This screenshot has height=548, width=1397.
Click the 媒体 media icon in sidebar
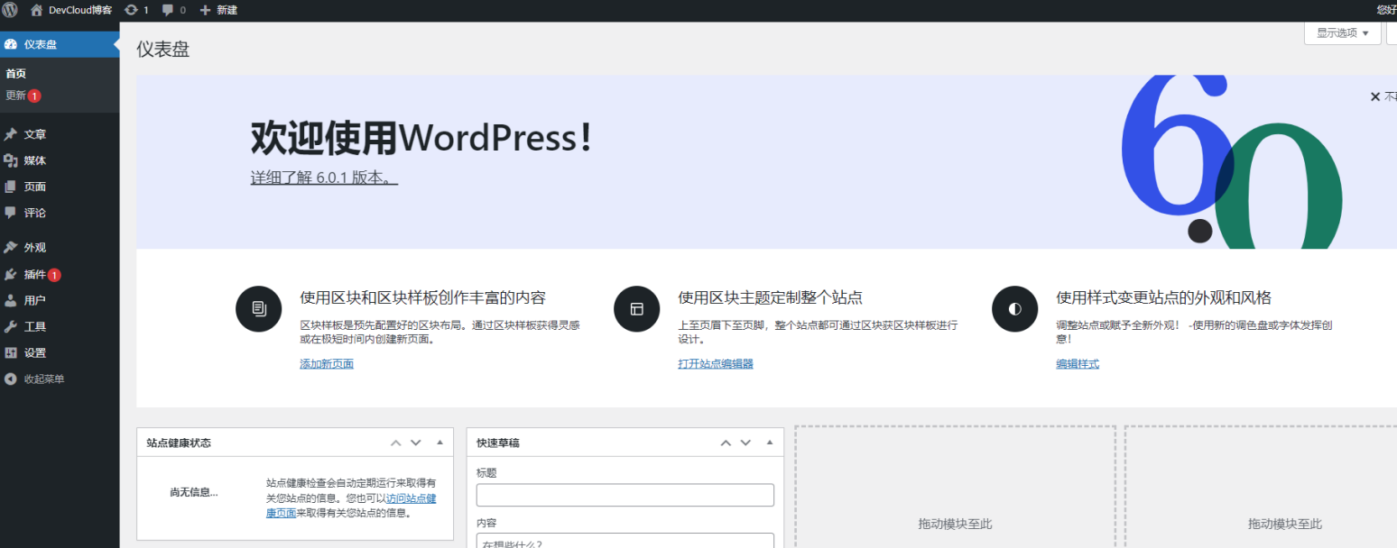pos(11,160)
